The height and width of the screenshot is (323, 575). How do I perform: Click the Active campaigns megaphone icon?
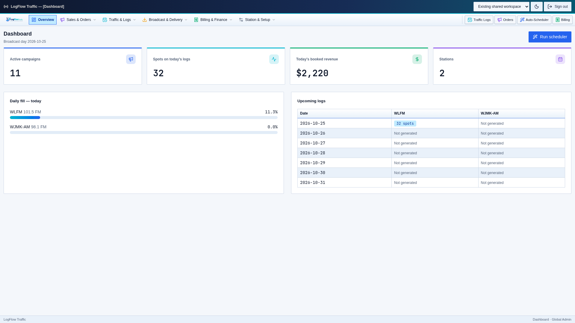(x=131, y=59)
